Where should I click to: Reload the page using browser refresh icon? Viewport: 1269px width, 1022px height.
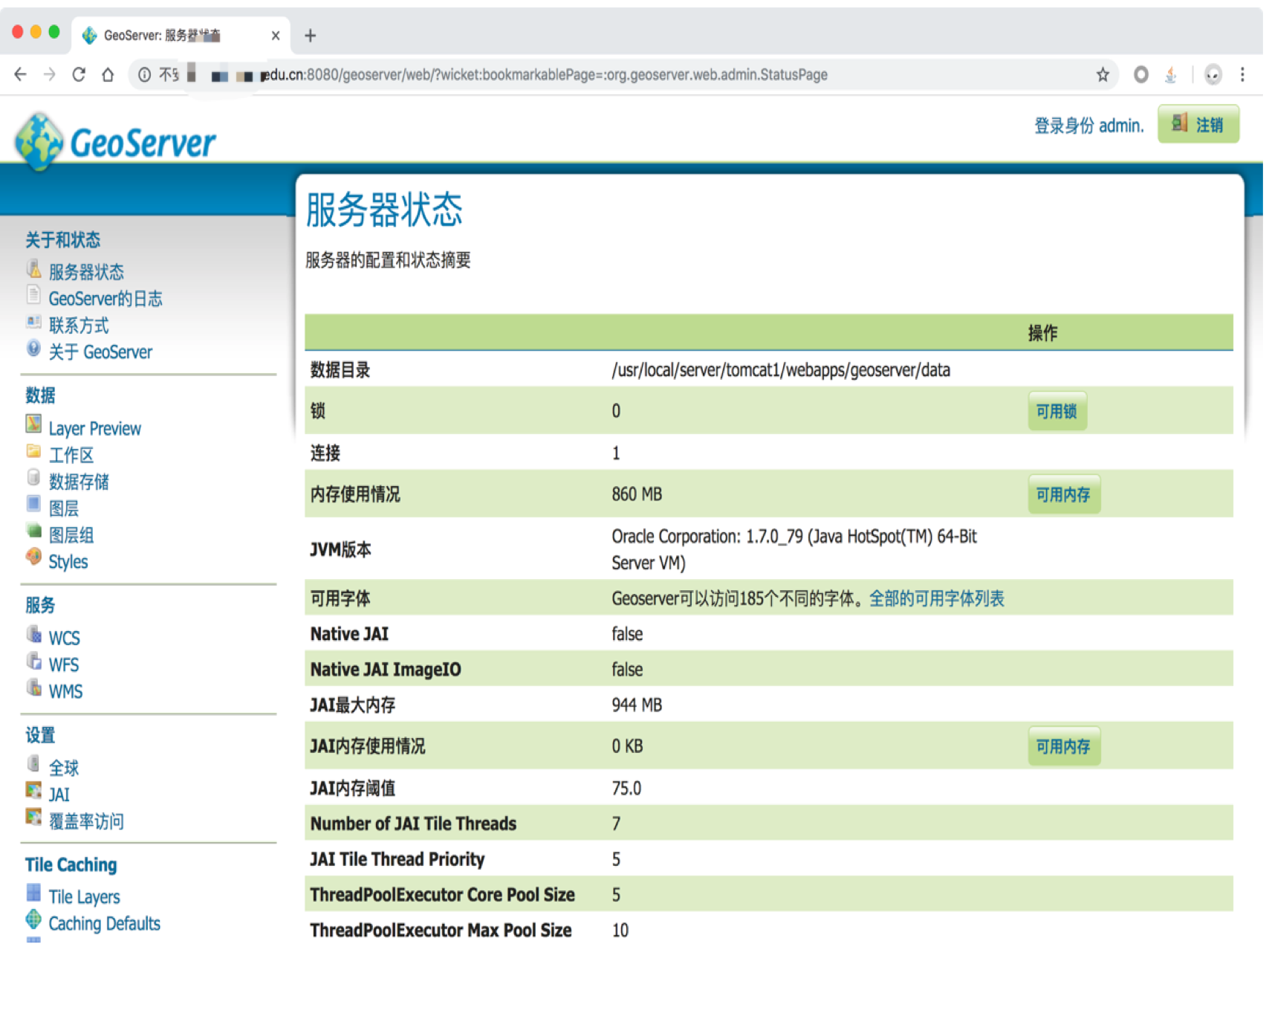[79, 74]
